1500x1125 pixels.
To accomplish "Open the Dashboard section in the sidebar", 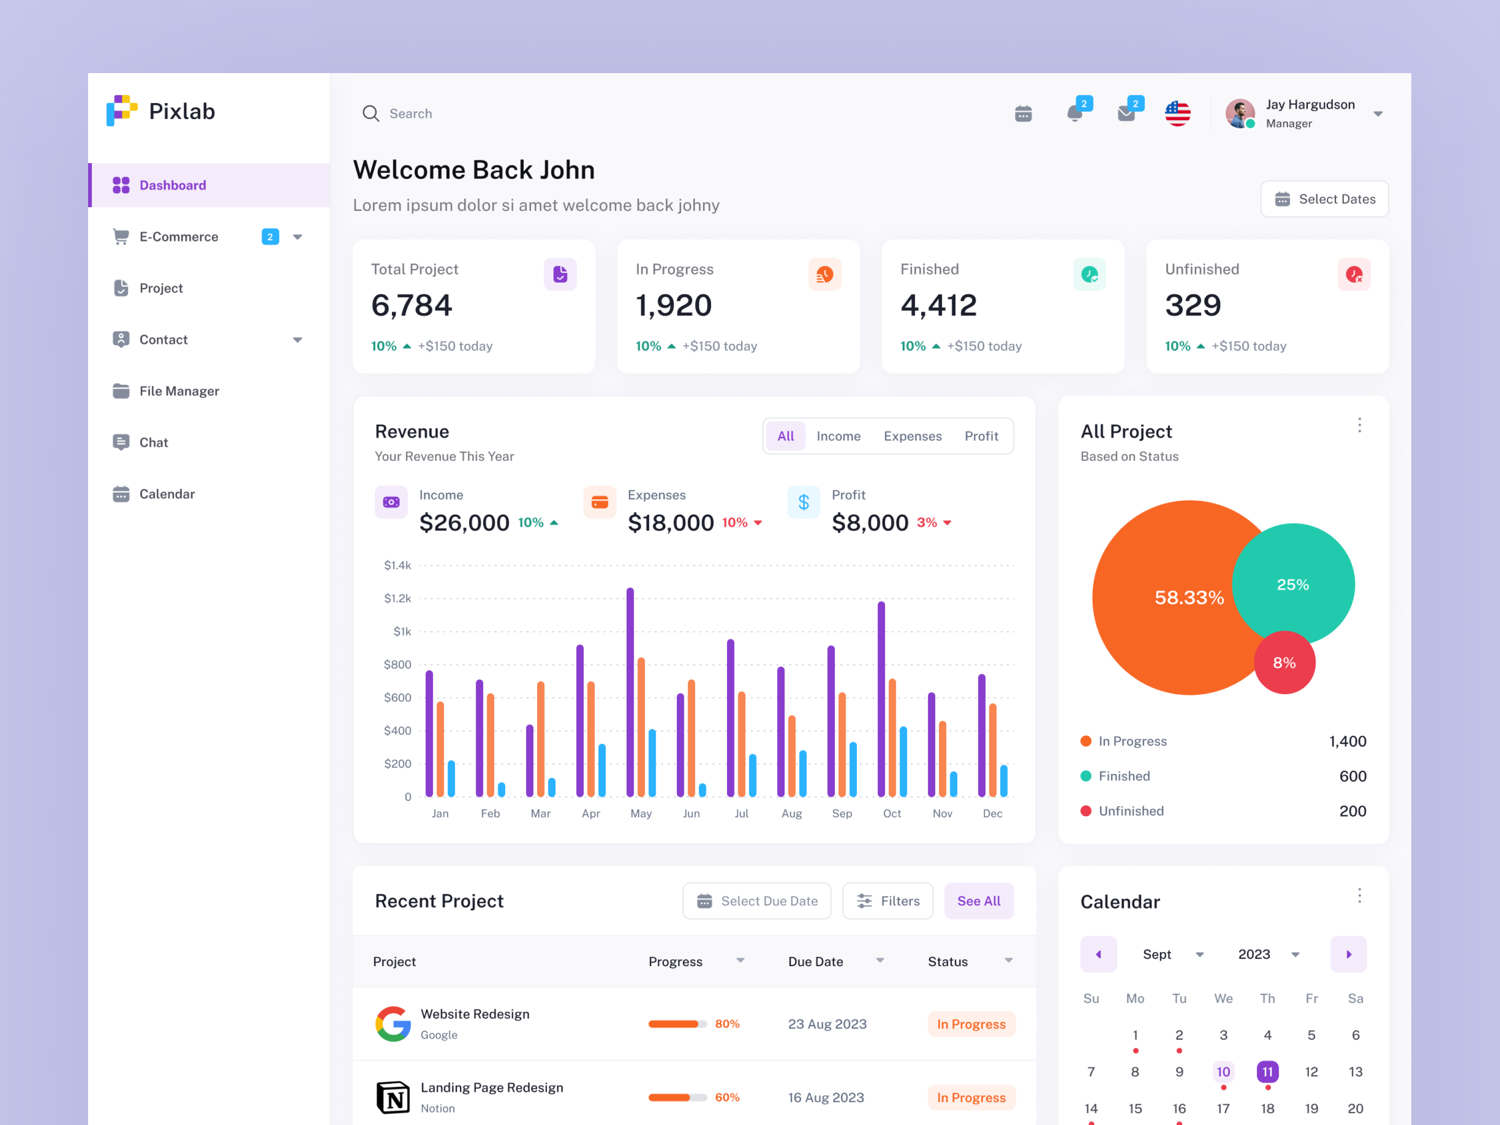I will click(x=172, y=184).
